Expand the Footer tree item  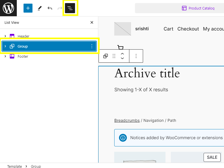tap(5, 56)
